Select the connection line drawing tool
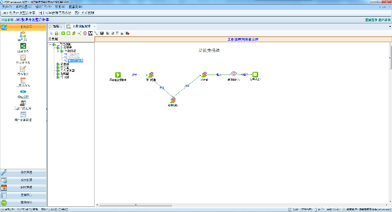The width and height of the screenshot is (392, 212). point(96,33)
